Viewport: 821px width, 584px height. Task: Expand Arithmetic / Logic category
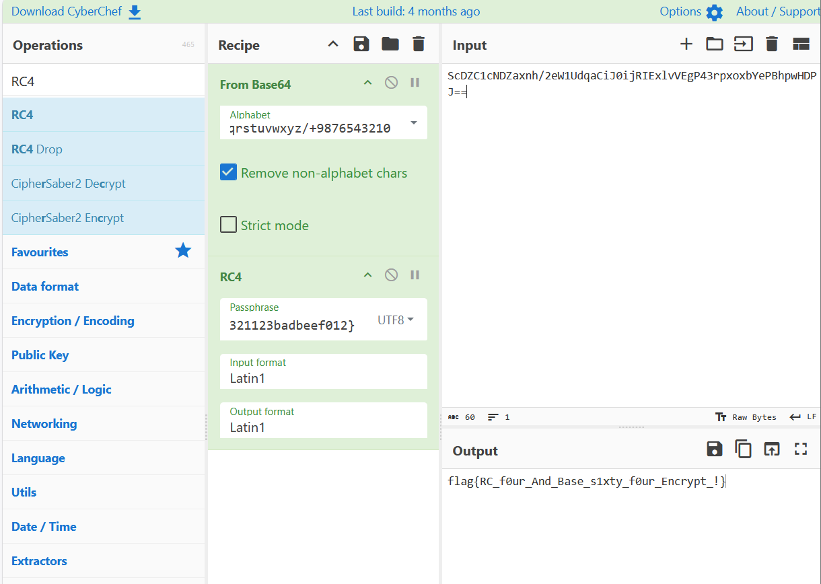[104, 389]
